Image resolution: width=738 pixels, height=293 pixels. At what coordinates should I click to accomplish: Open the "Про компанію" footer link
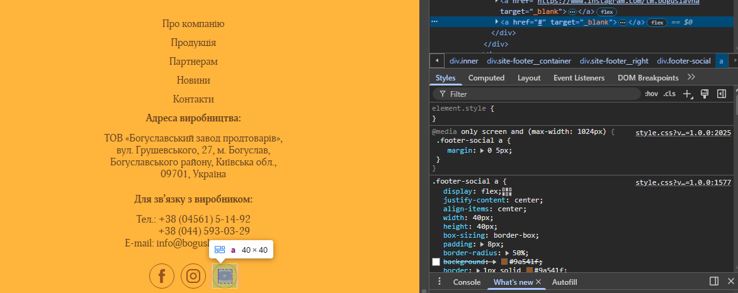(193, 23)
